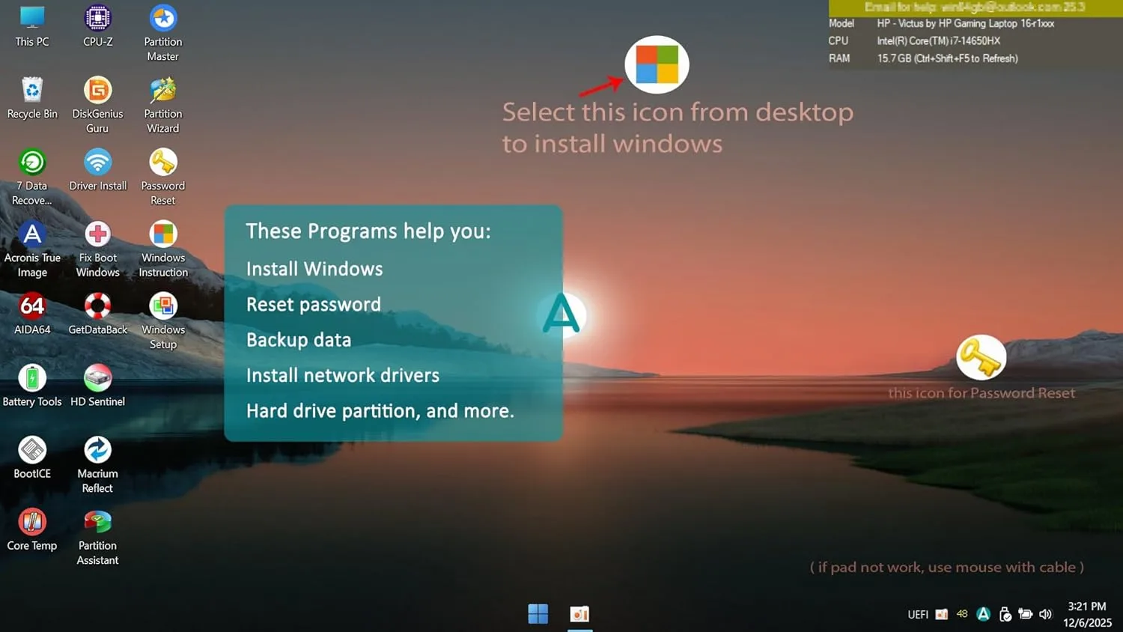Launch Partition Master from desktop
This screenshot has width=1123, height=632.
[162, 18]
